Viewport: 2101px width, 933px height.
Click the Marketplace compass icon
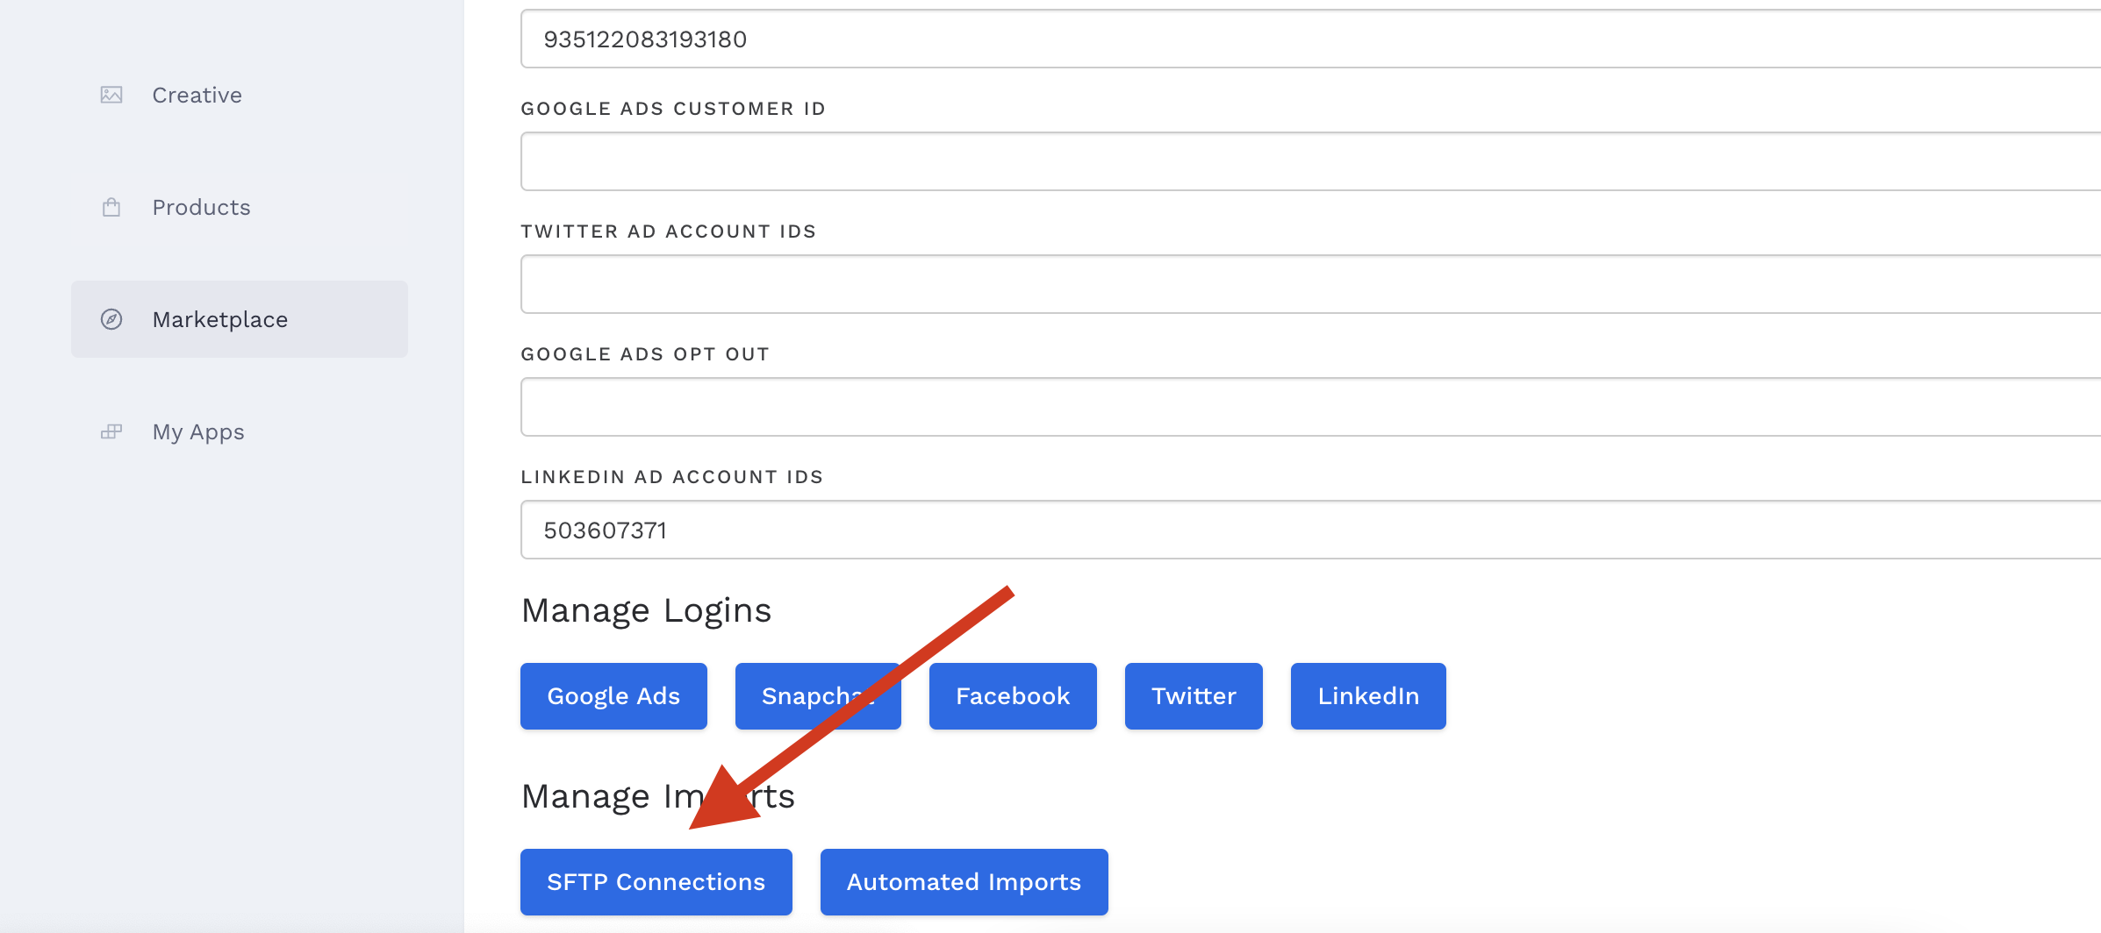(111, 319)
